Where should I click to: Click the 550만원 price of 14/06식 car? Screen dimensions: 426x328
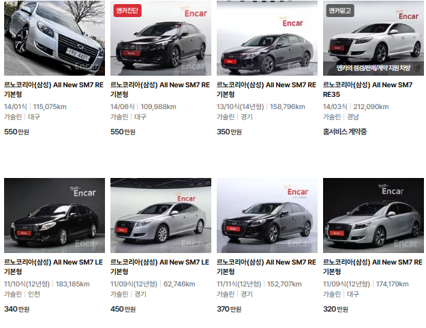(123, 132)
